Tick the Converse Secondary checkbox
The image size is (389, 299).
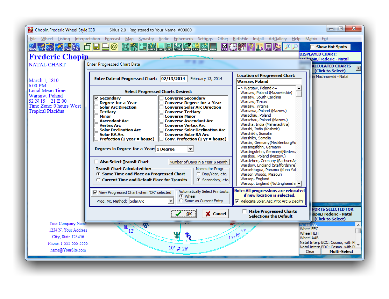pos(161,98)
